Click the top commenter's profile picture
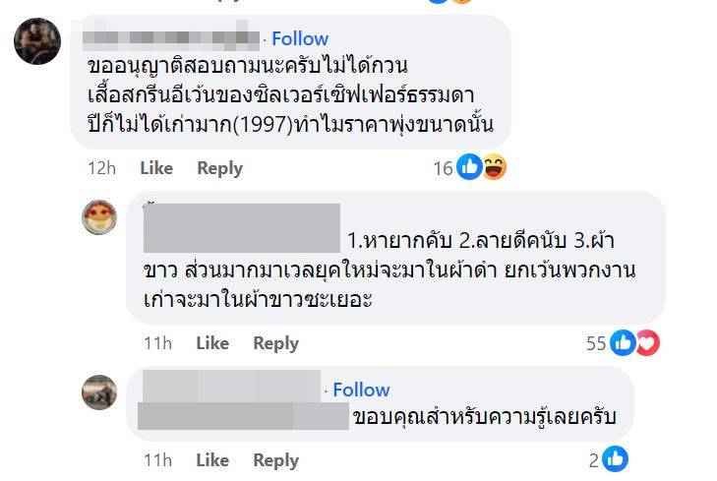Image resolution: width=717 pixels, height=481 pixels. (37, 41)
